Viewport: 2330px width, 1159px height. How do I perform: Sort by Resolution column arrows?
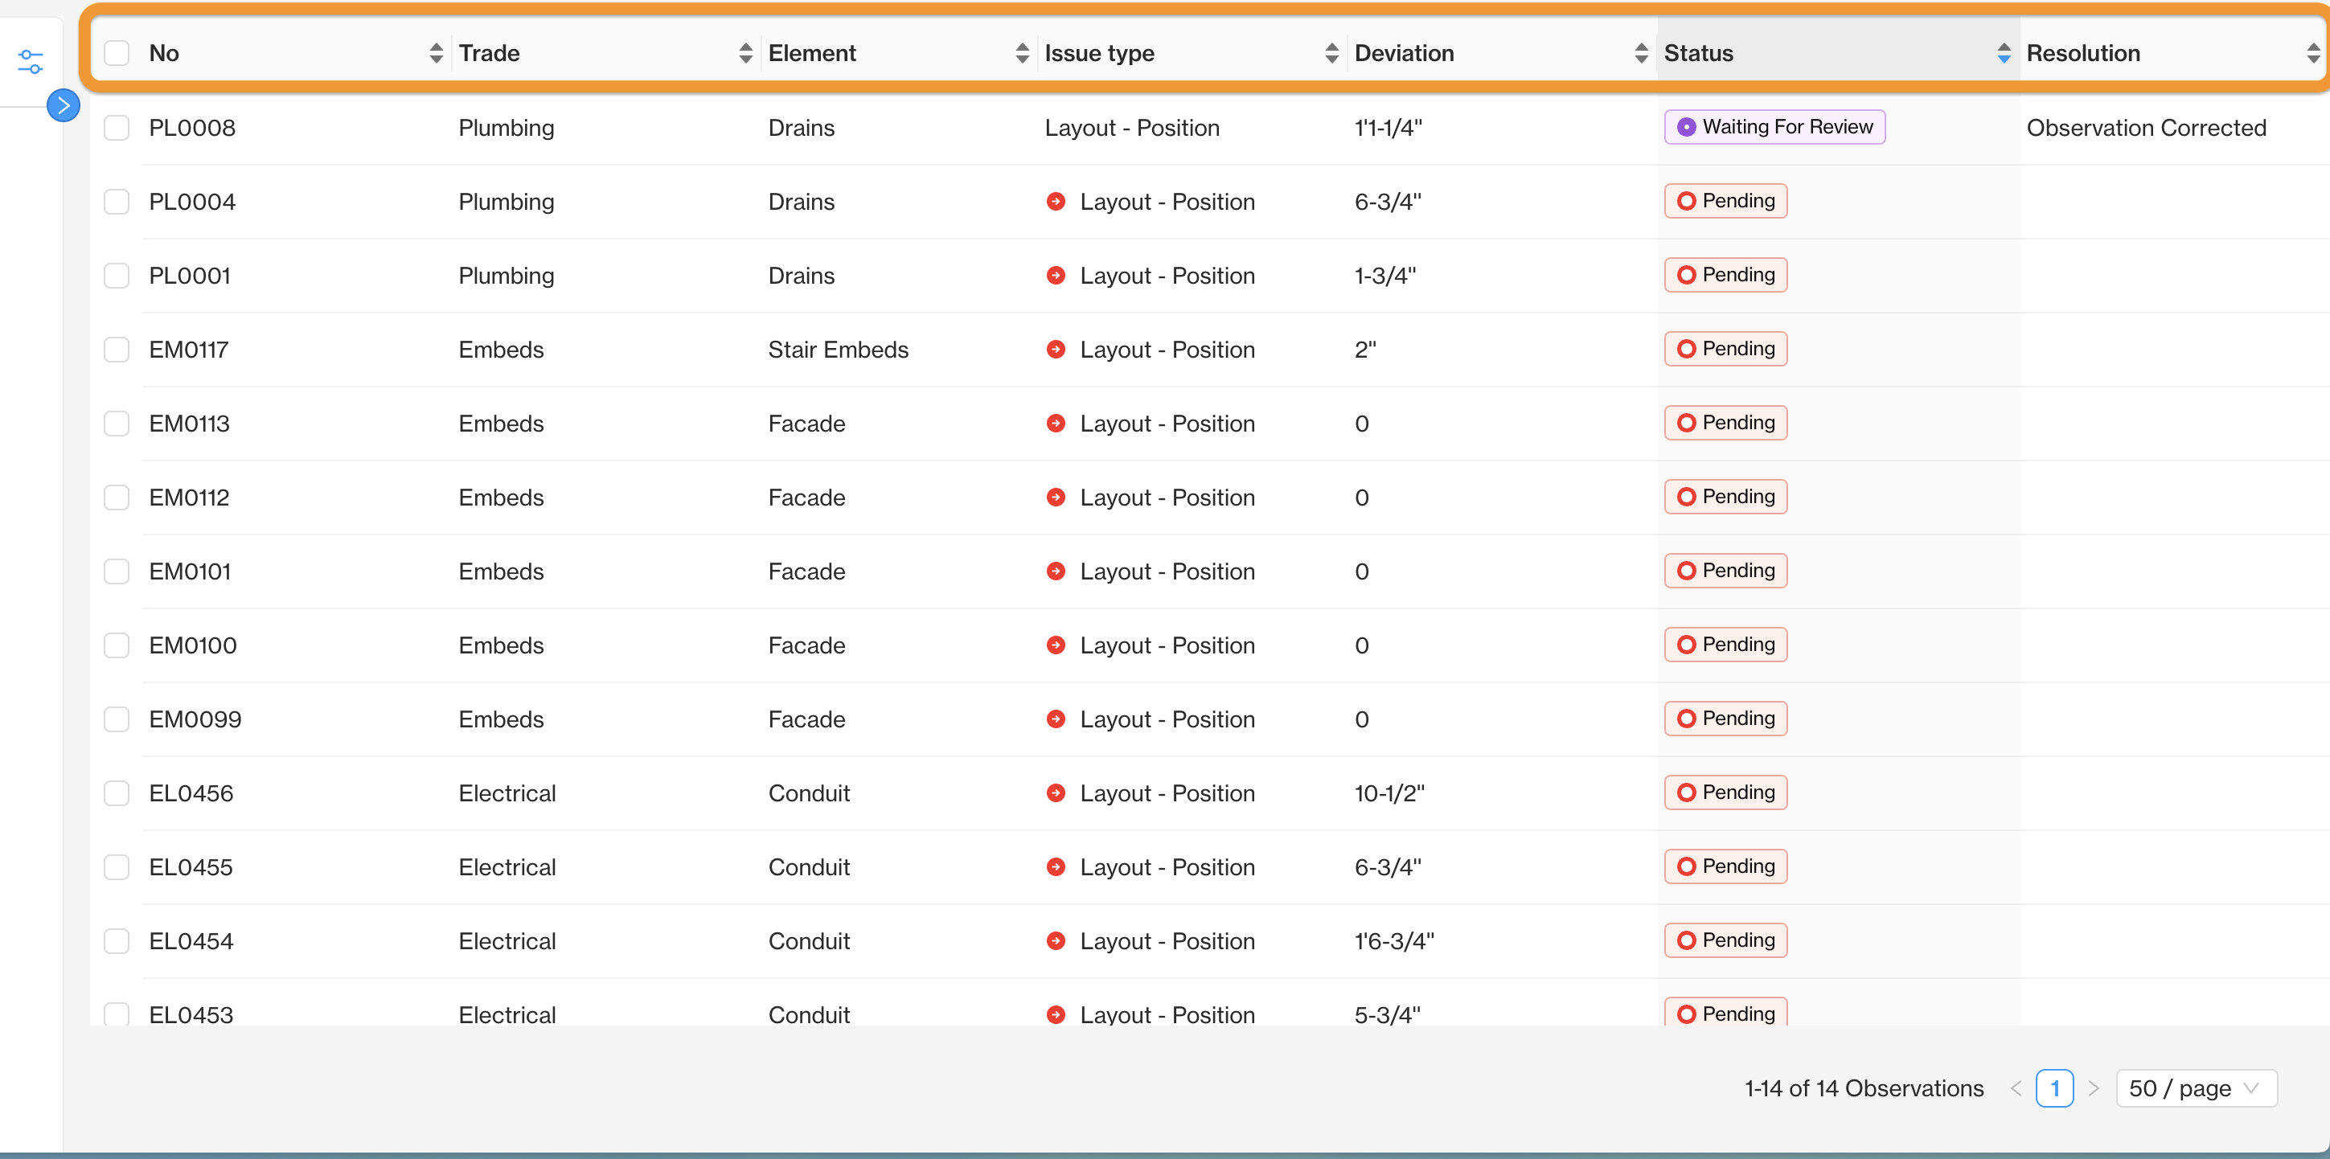[x=2313, y=53]
